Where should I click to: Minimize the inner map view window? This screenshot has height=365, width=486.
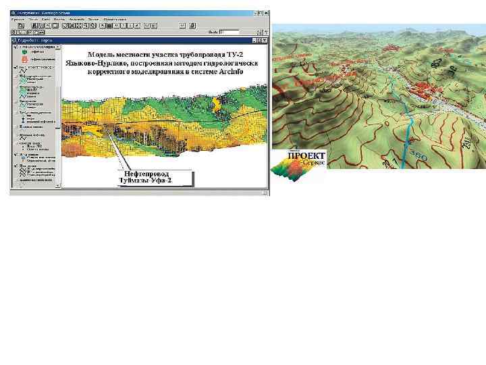click(x=254, y=40)
